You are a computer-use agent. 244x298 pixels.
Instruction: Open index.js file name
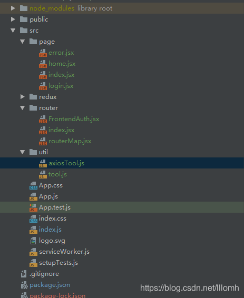pyautogui.click(x=50, y=230)
